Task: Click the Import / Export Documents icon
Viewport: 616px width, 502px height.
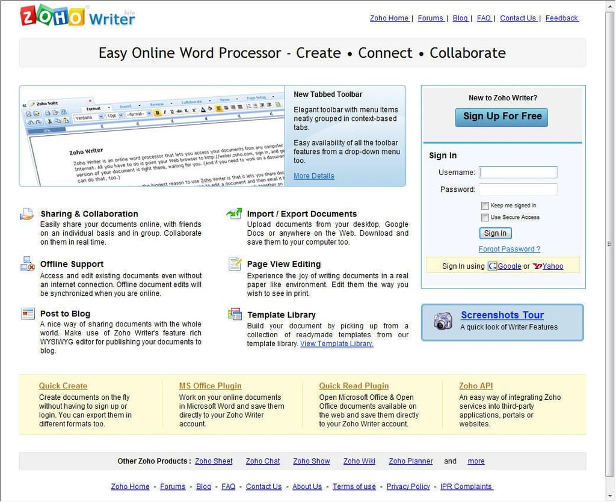Action: pos(234,213)
